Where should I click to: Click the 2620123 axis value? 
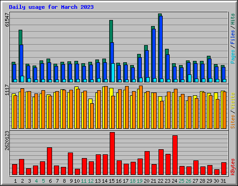(x=7, y=141)
